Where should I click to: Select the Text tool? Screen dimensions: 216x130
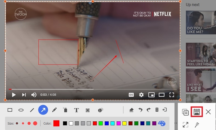76,110
